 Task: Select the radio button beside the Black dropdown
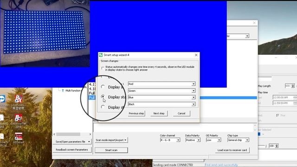(103, 107)
